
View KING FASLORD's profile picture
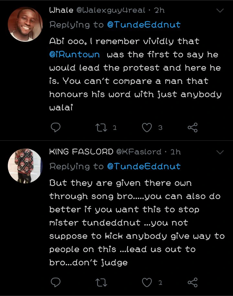click(25, 166)
